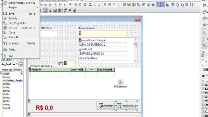Expand the 'Add' palette category
This screenshot has height=117, width=208.
tap(203, 89)
